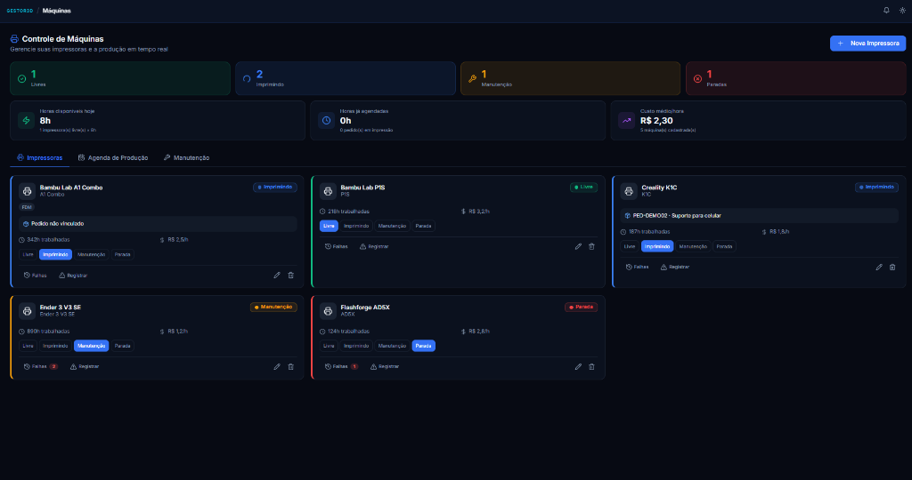Screen dimensions: 912x480
Task: Click the Livres summary card
Action: [x=120, y=78]
